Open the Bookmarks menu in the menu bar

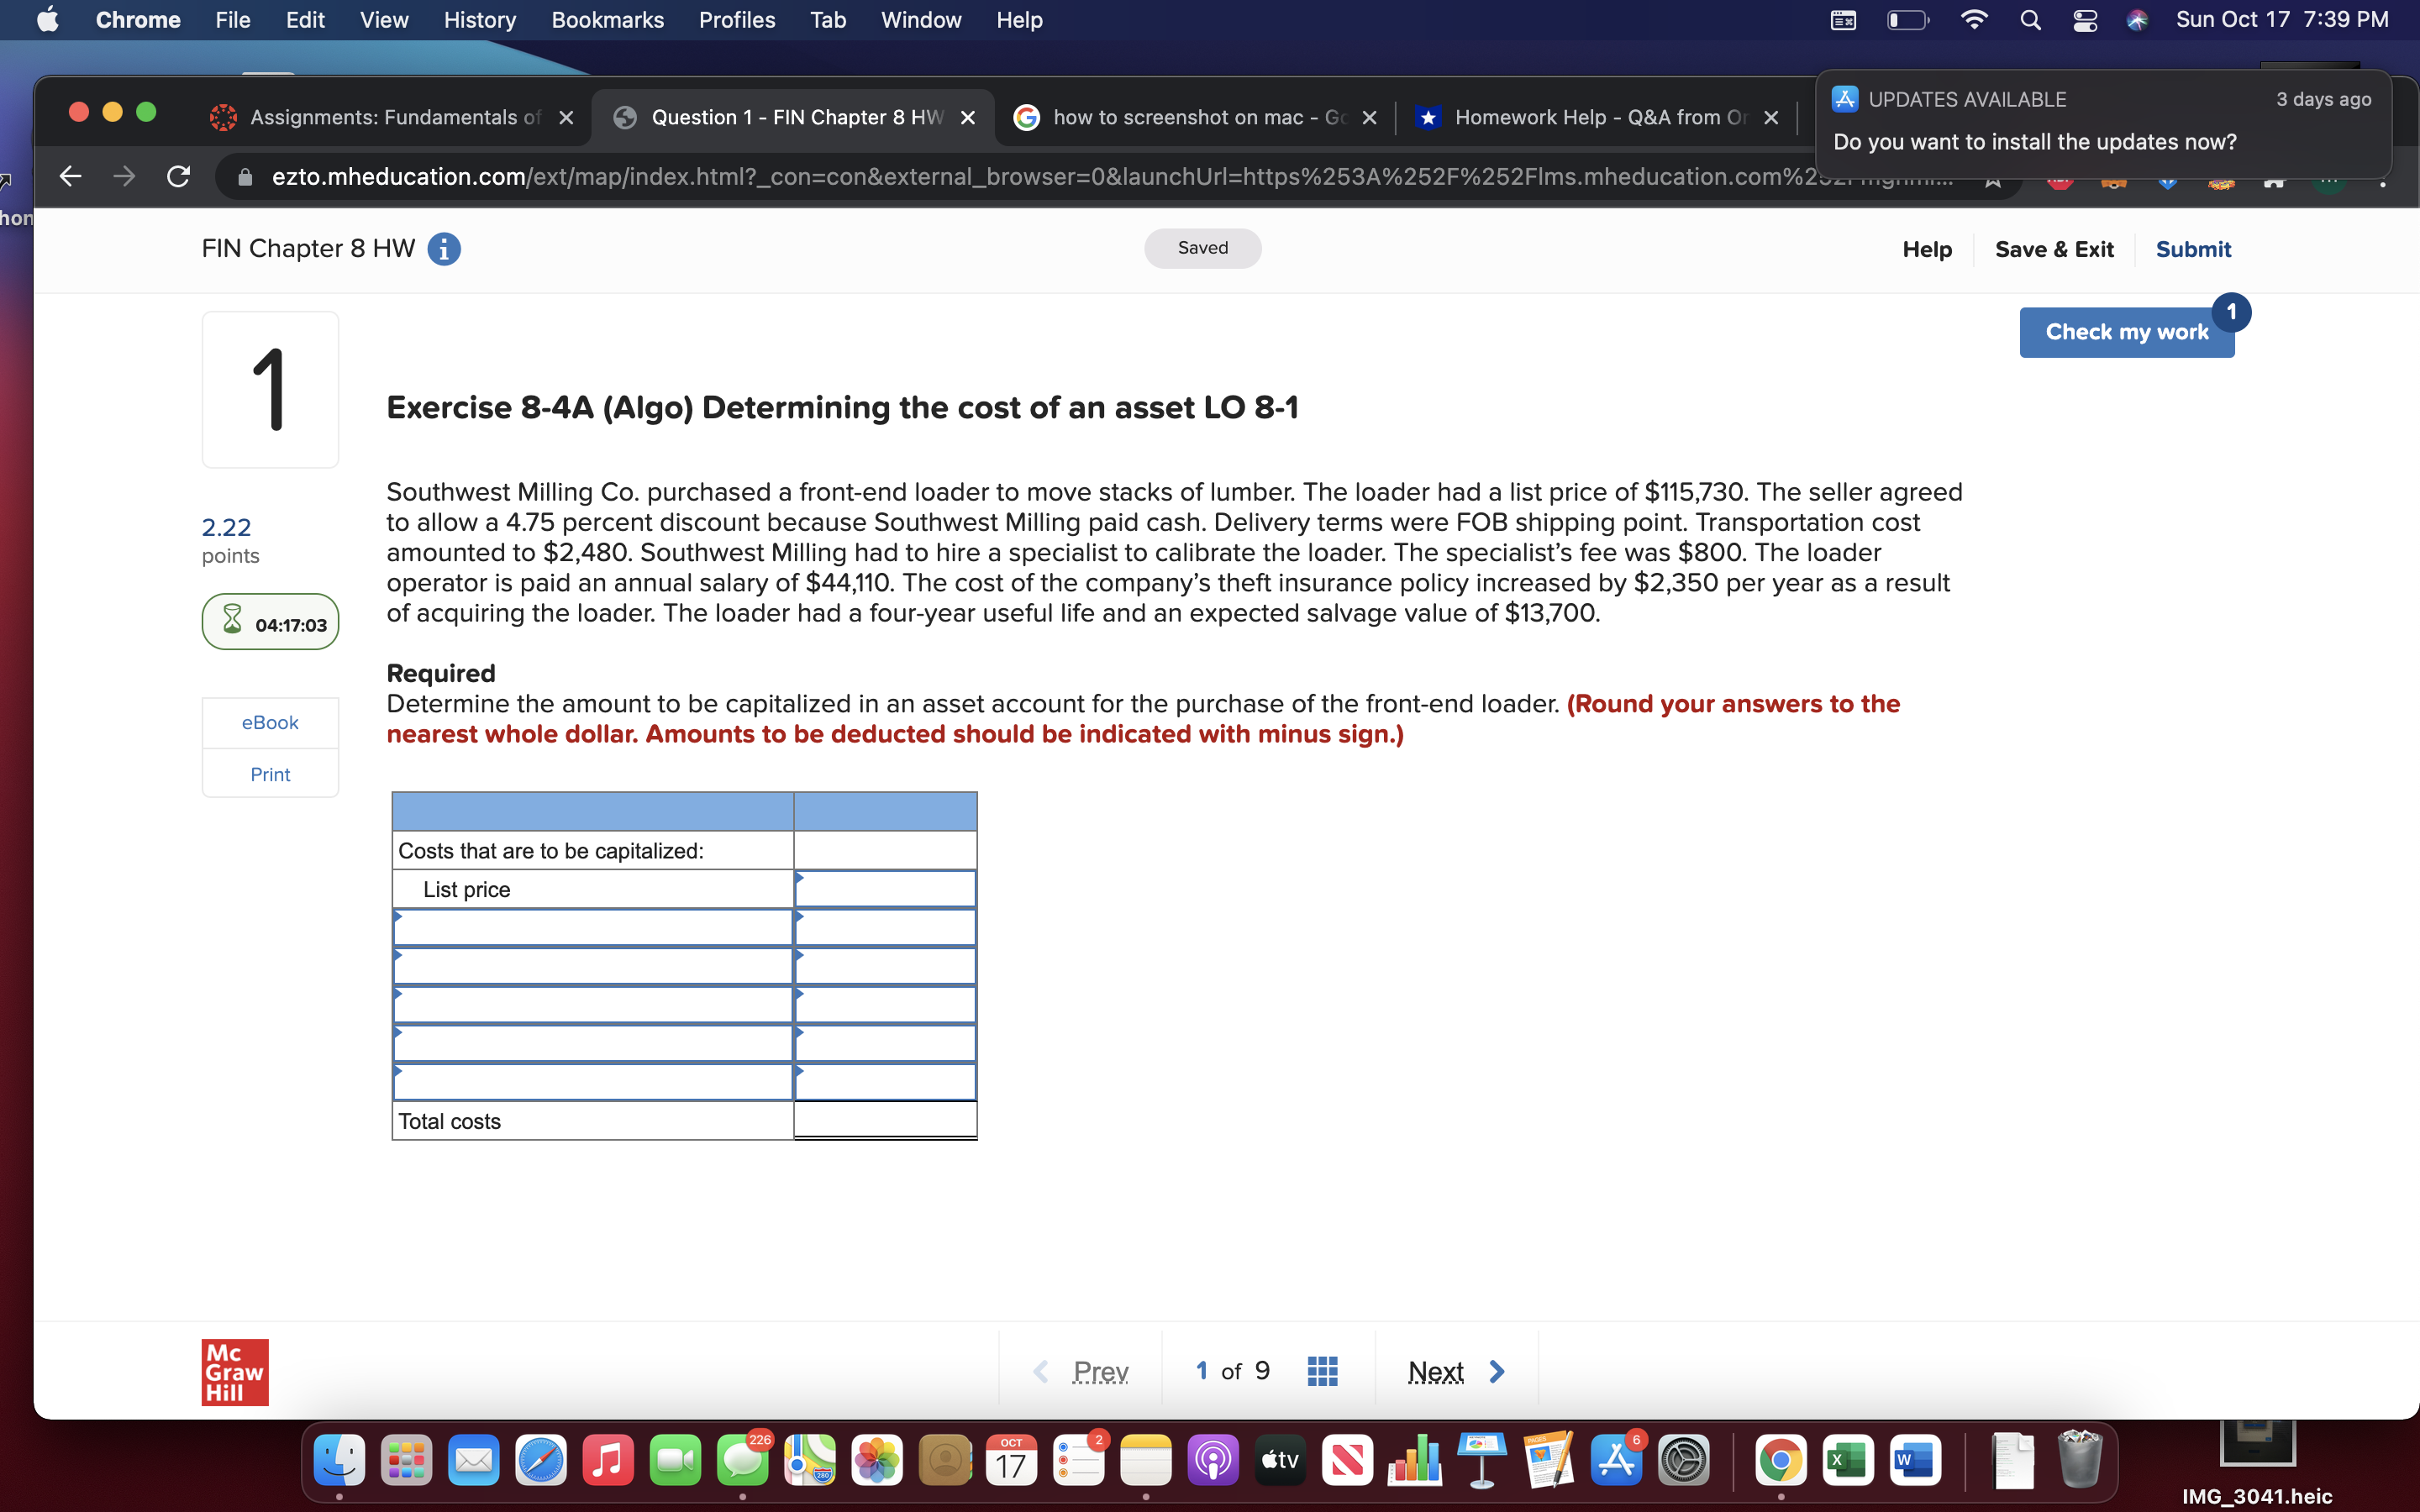click(607, 20)
